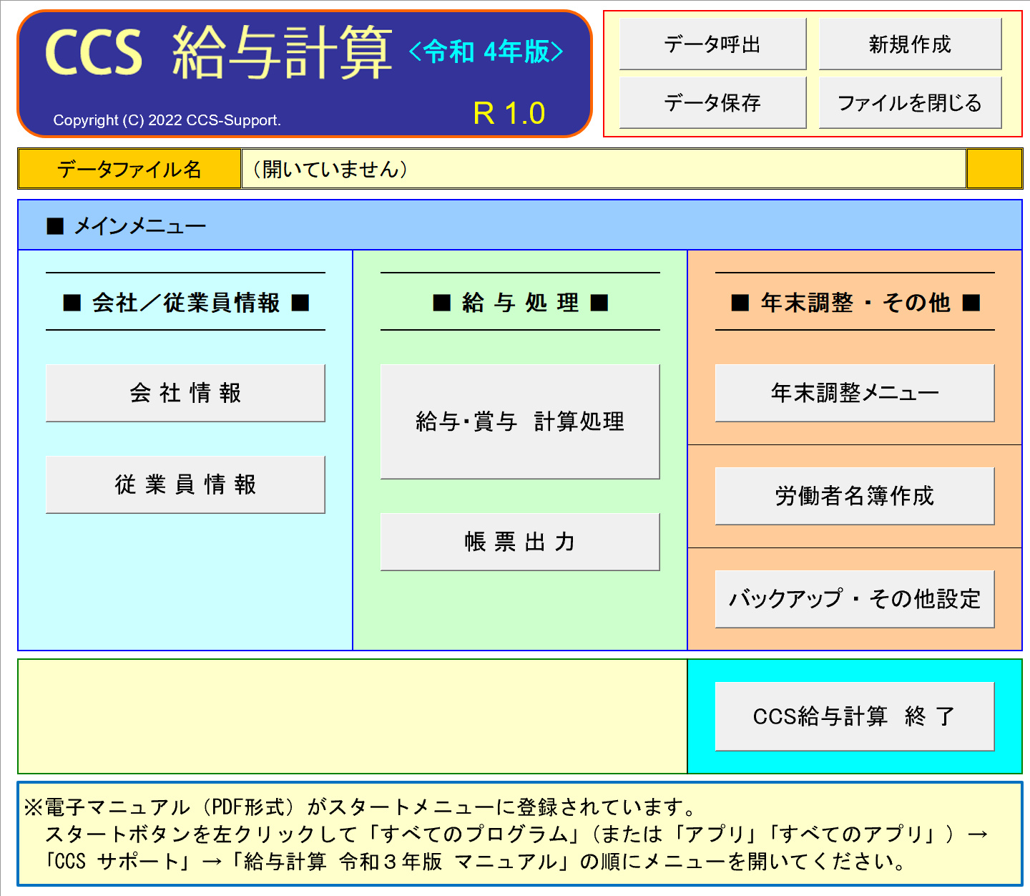
Task: Click the 電子マニュアル note text
Action: [506, 834]
